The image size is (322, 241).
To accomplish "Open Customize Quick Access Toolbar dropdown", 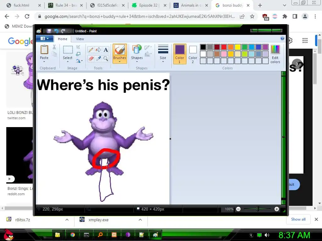I will (x=69, y=31).
